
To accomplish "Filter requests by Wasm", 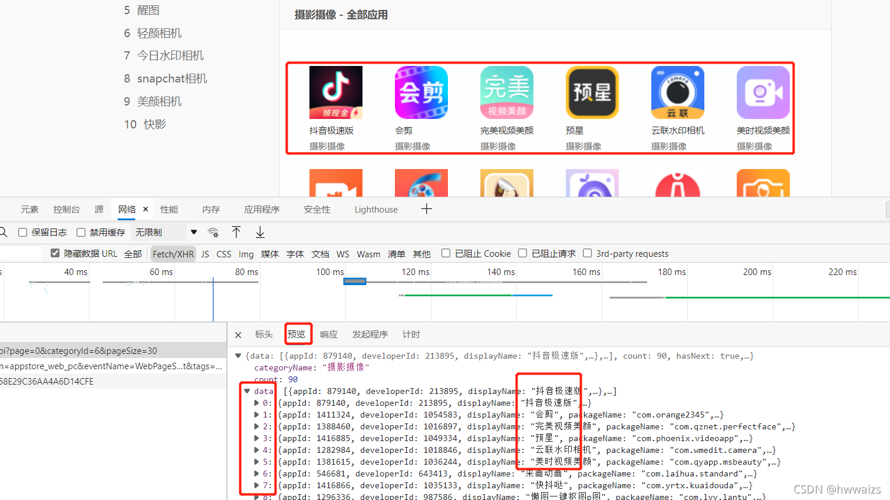I will [x=368, y=254].
